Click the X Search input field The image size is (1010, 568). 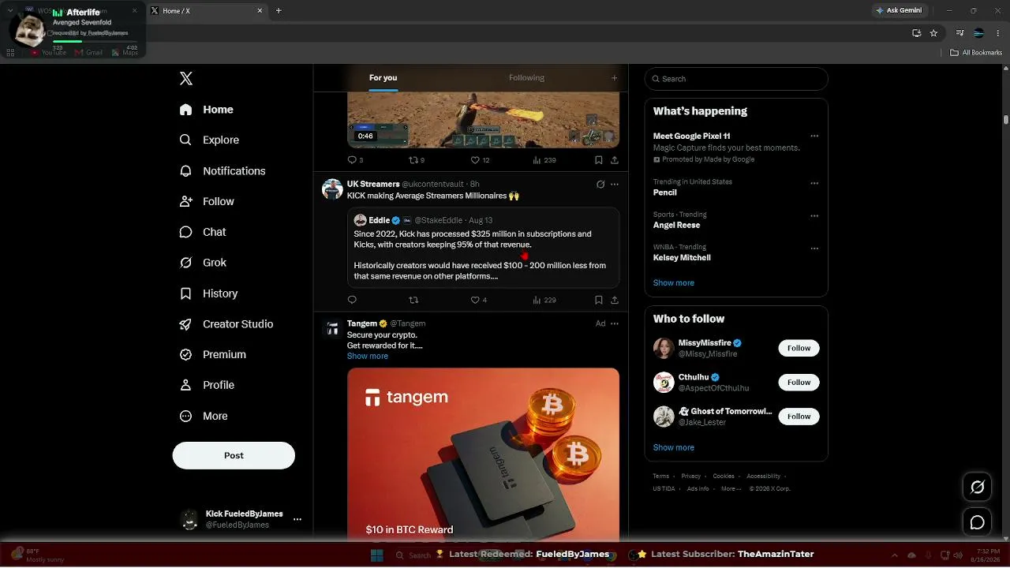[x=736, y=79]
